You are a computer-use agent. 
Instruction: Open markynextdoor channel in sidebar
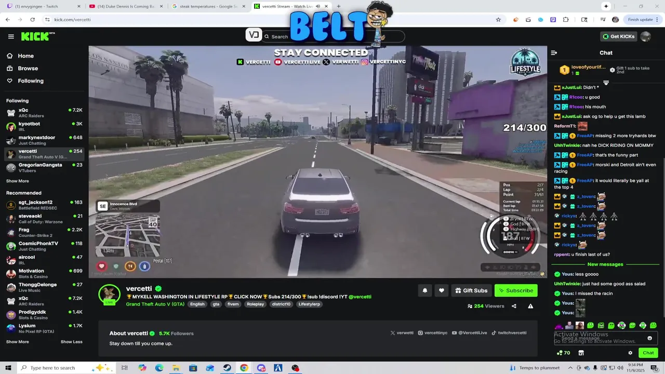tap(44, 140)
